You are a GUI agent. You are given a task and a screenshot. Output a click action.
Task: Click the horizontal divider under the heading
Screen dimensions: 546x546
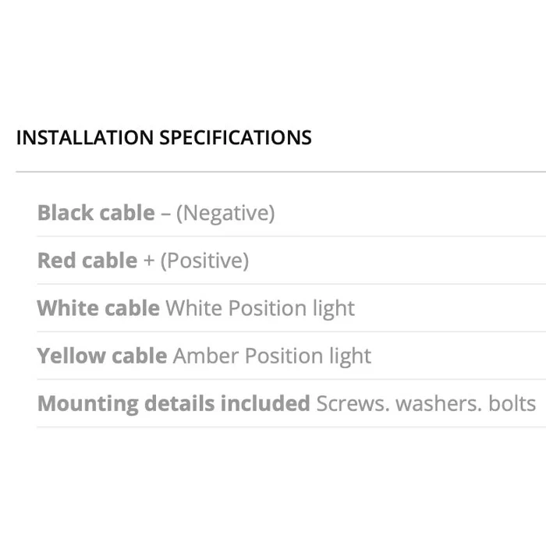tap(281, 172)
